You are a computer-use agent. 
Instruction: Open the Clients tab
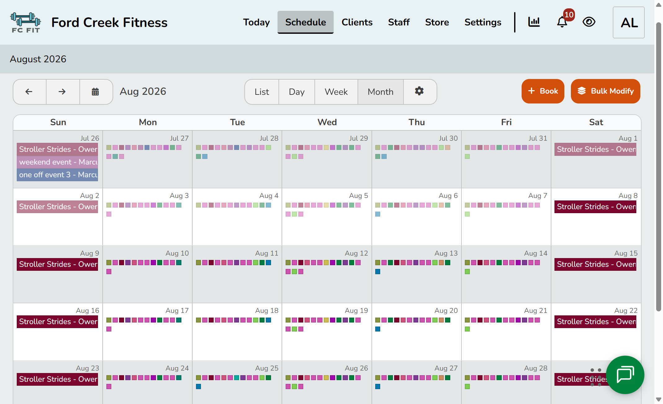(357, 22)
